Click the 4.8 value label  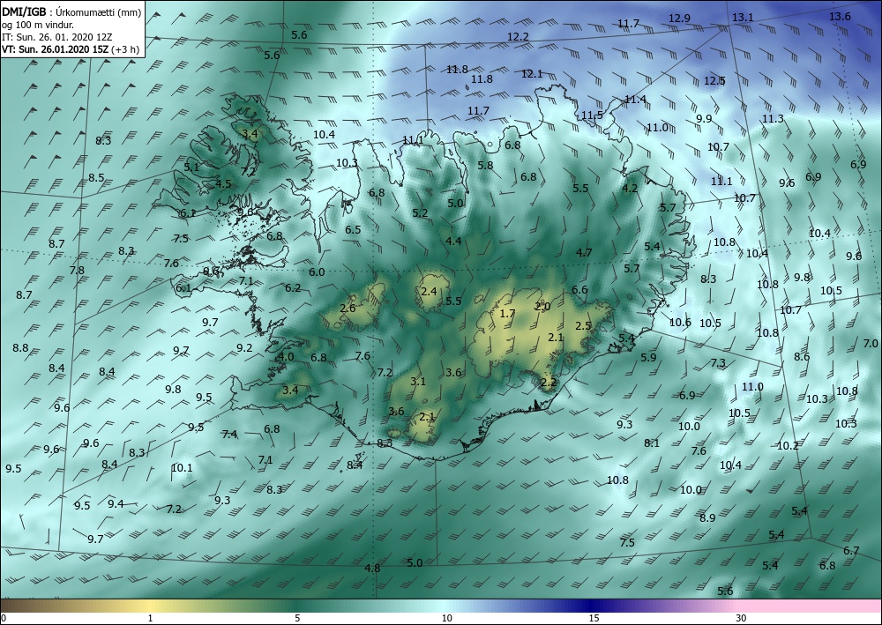(x=372, y=568)
